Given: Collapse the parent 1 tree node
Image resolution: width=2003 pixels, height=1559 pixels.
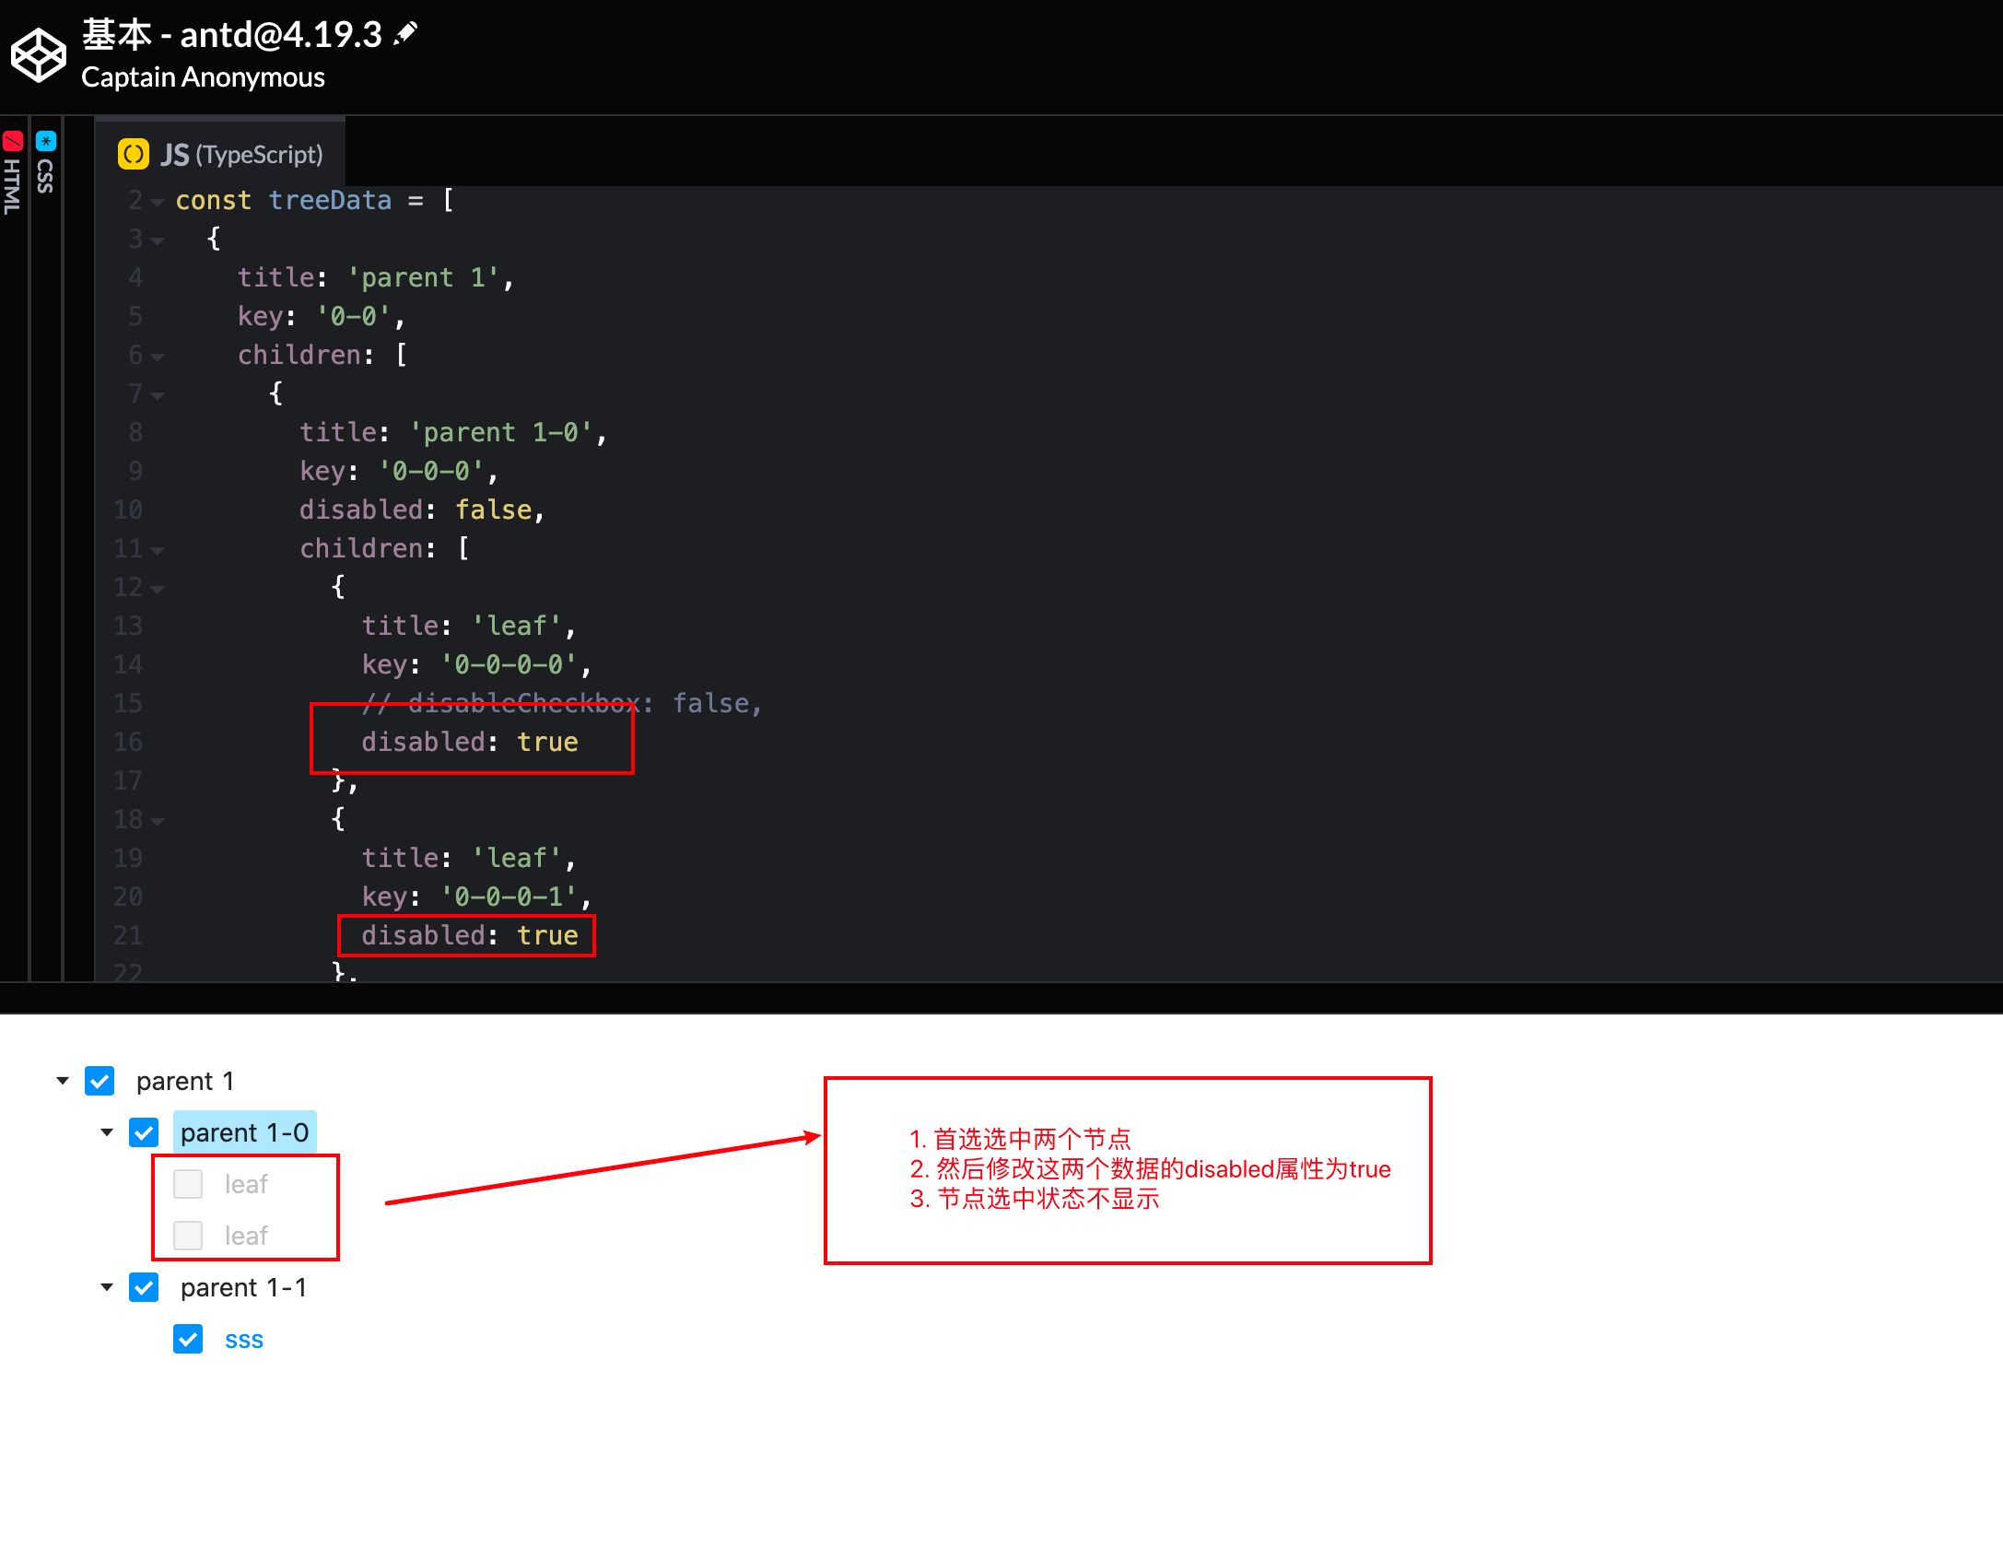Looking at the screenshot, I should 62,1080.
